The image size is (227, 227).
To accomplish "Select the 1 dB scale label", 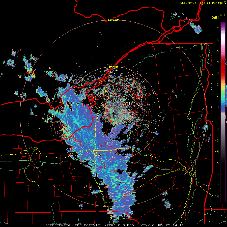I will coord(218,96).
